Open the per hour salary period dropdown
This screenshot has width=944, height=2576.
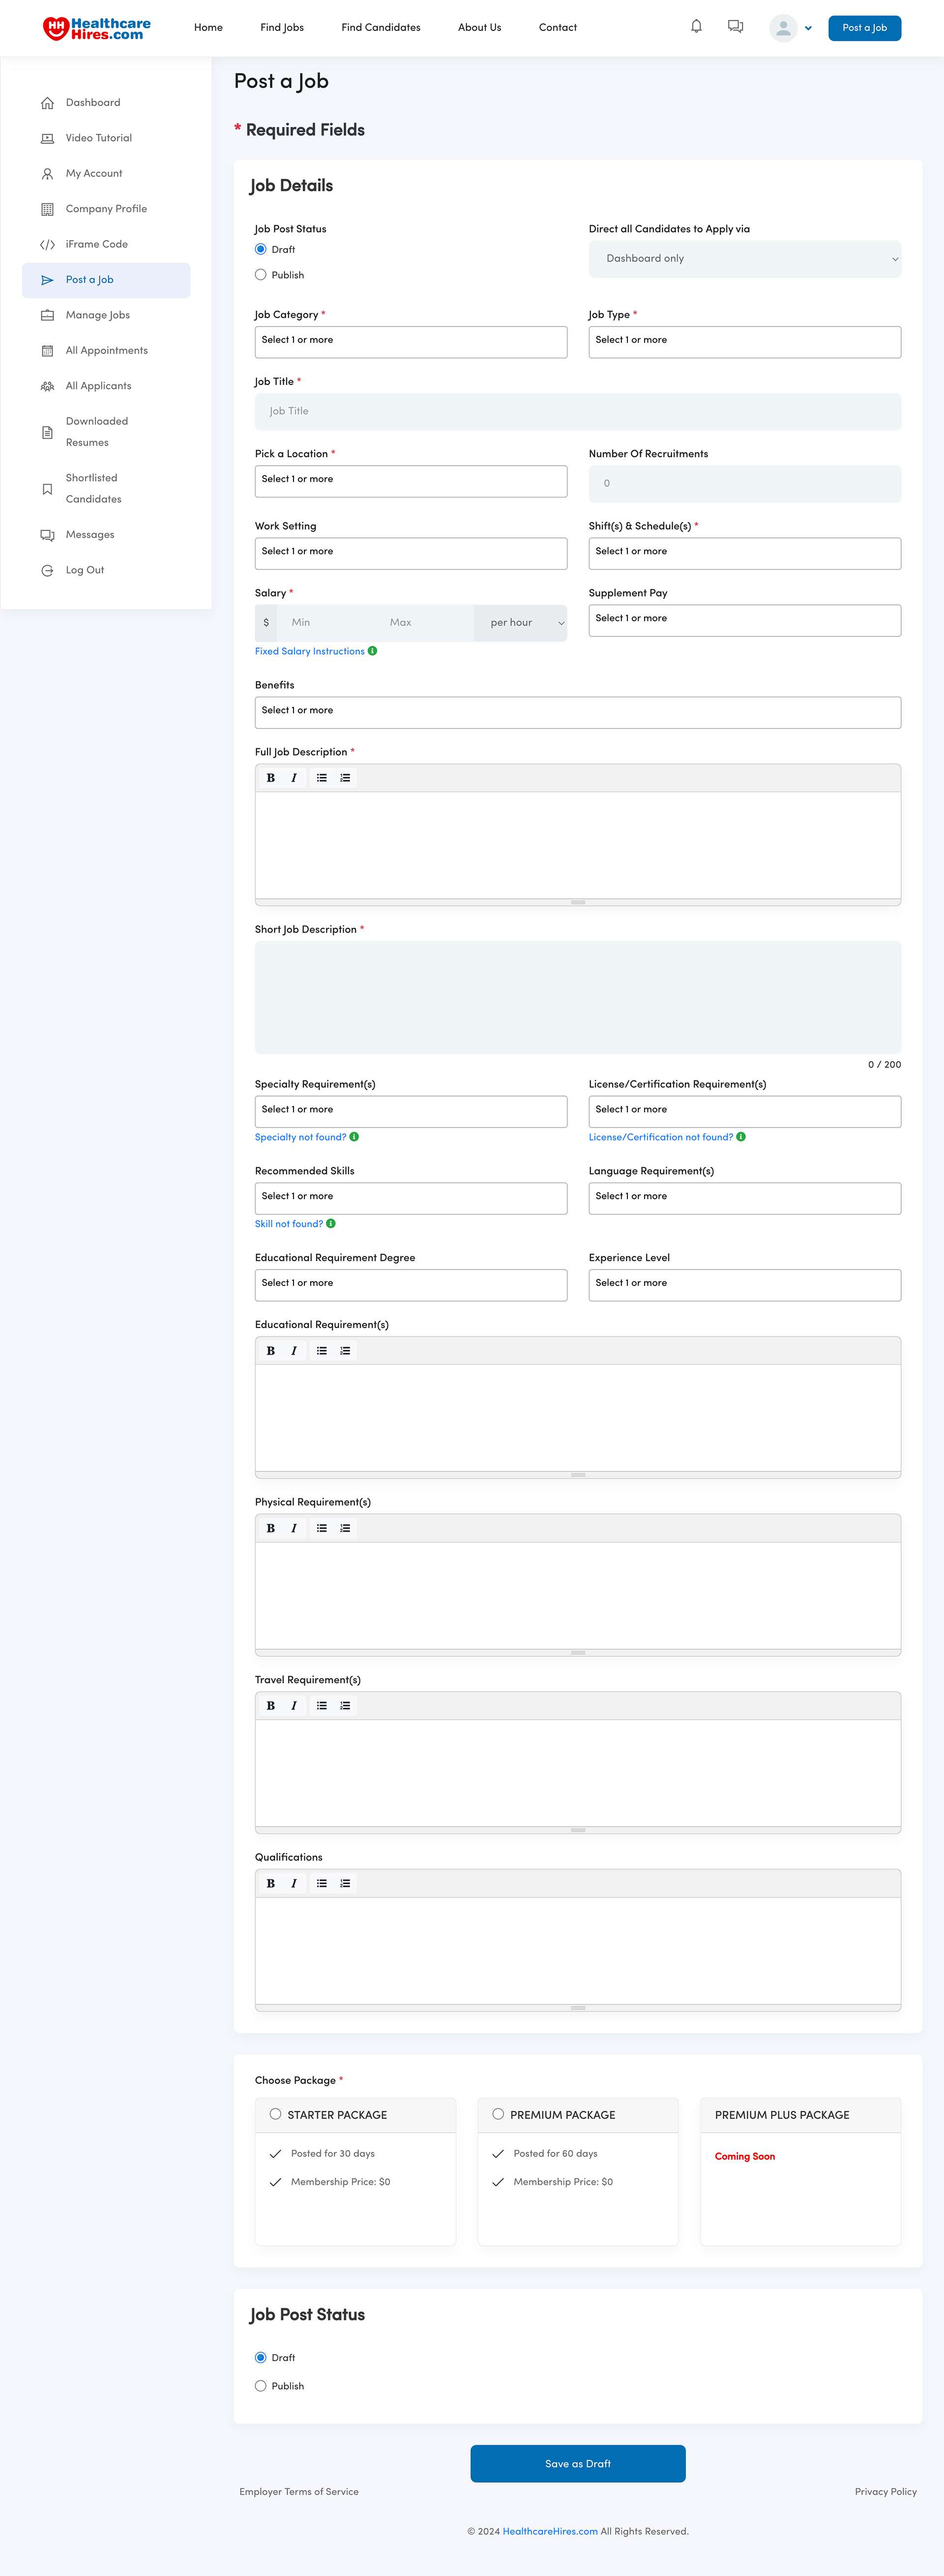(521, 623)
